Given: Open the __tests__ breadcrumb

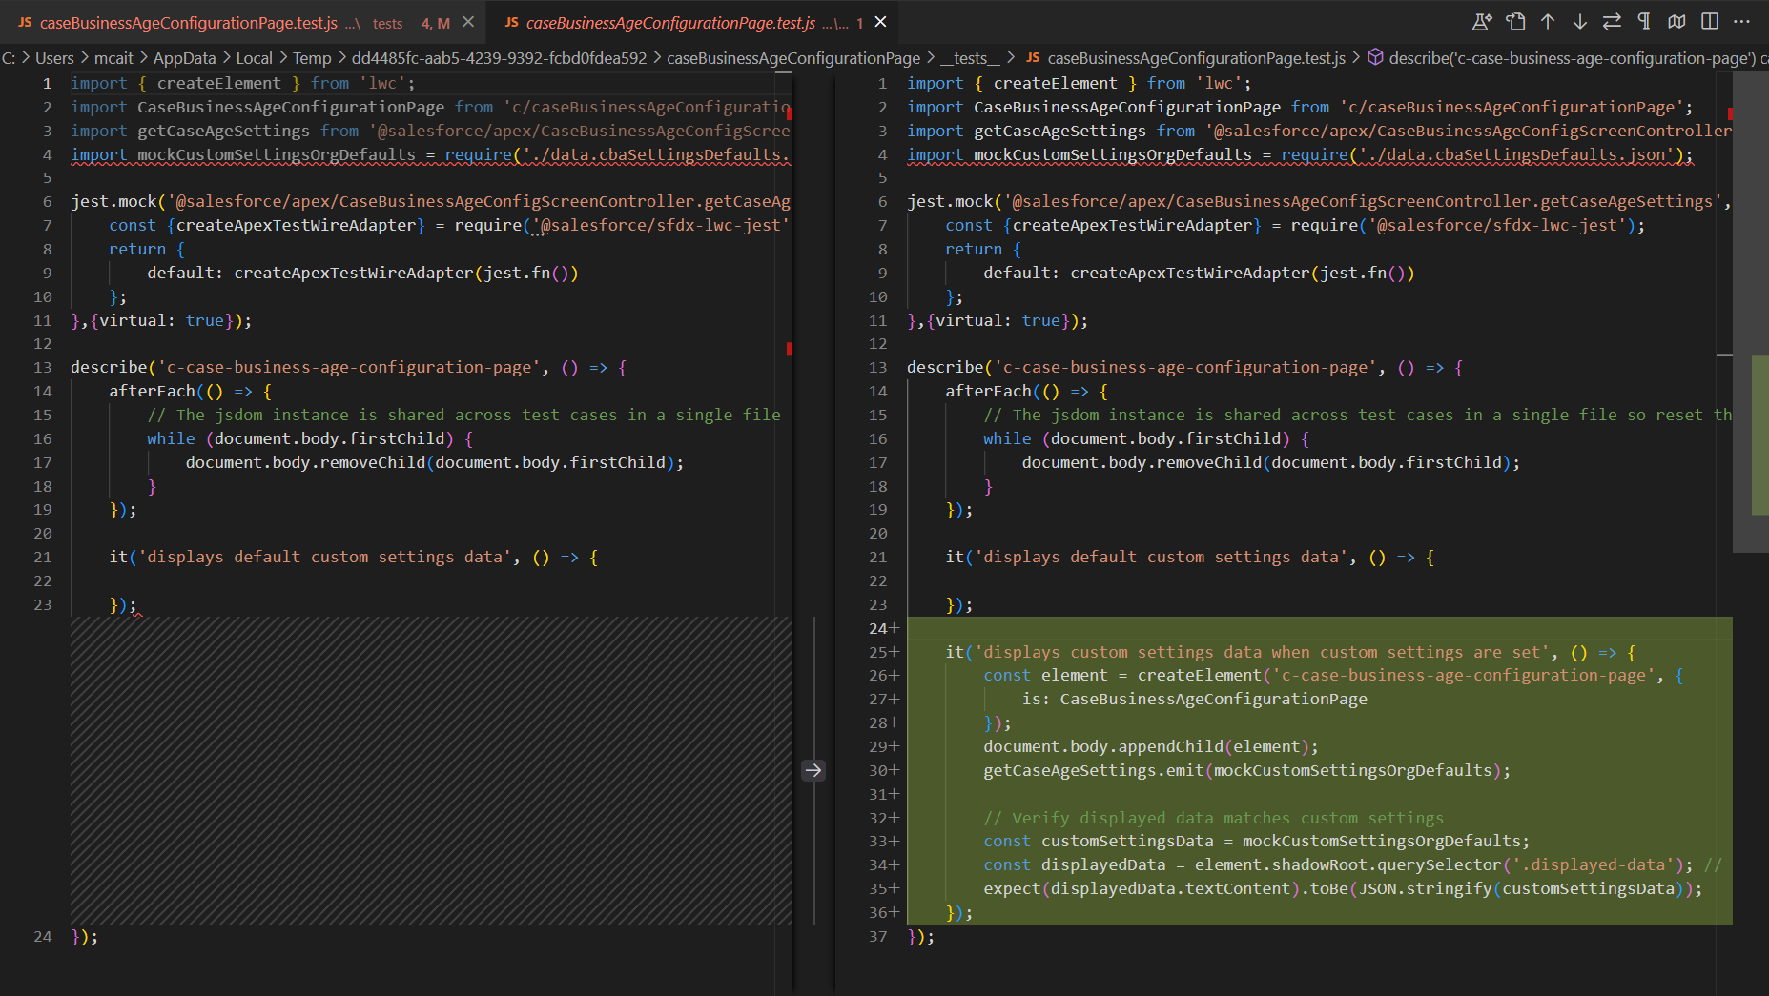Looking at the screenshot, I should [x=970, y=58].
